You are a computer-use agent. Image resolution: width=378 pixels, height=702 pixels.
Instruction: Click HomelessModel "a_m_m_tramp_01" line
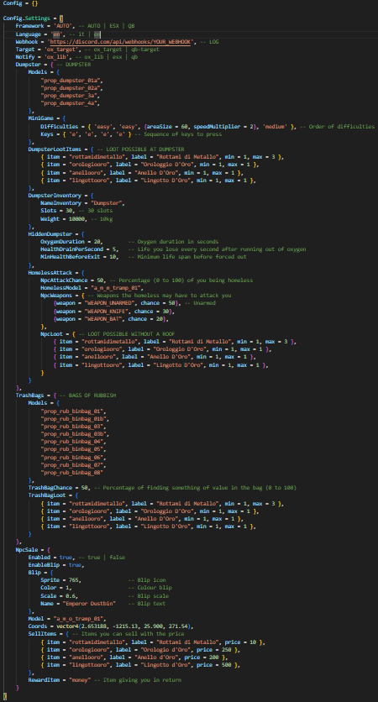92,288
